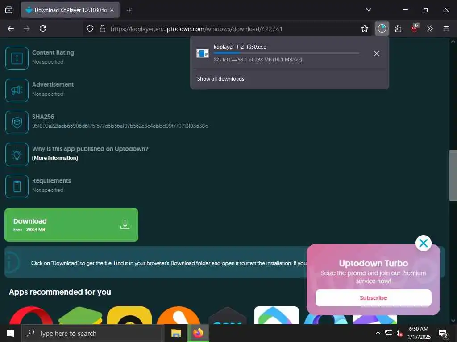The image size is (457, 342).
Task: Open the yellow recommended app icon
Action: tap(129, 316)
